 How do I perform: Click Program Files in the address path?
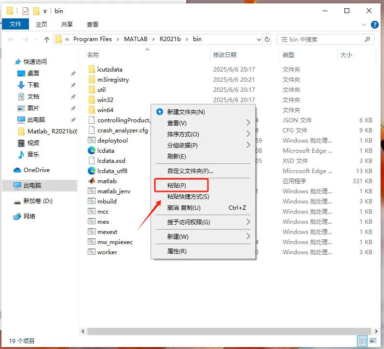(92, 39)
